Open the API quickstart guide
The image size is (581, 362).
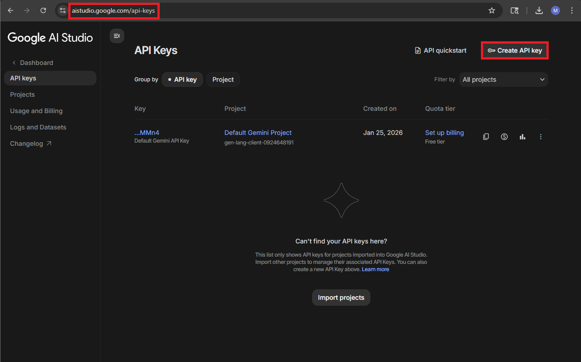(x=440, y=50)
